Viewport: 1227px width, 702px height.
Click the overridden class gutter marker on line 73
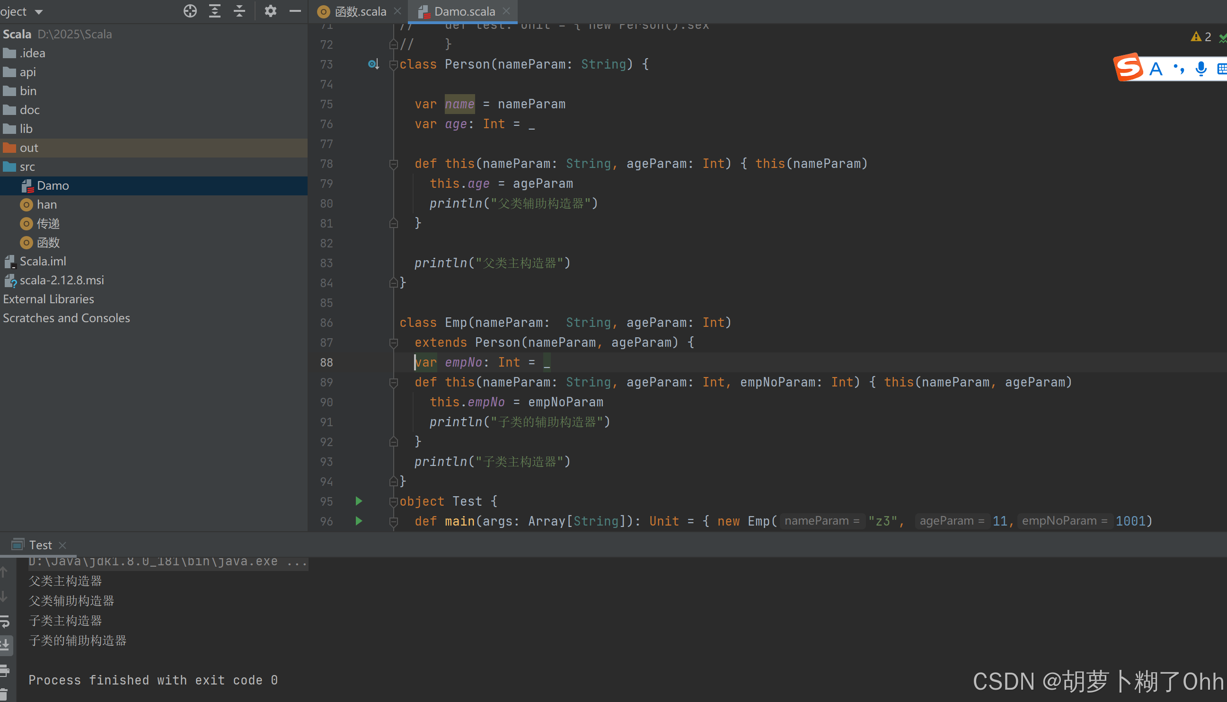click(x=373, y=64)
